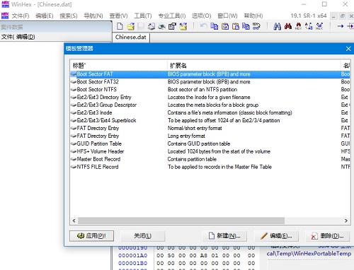Open the 选项(O) menu

(x=201, y=16)
